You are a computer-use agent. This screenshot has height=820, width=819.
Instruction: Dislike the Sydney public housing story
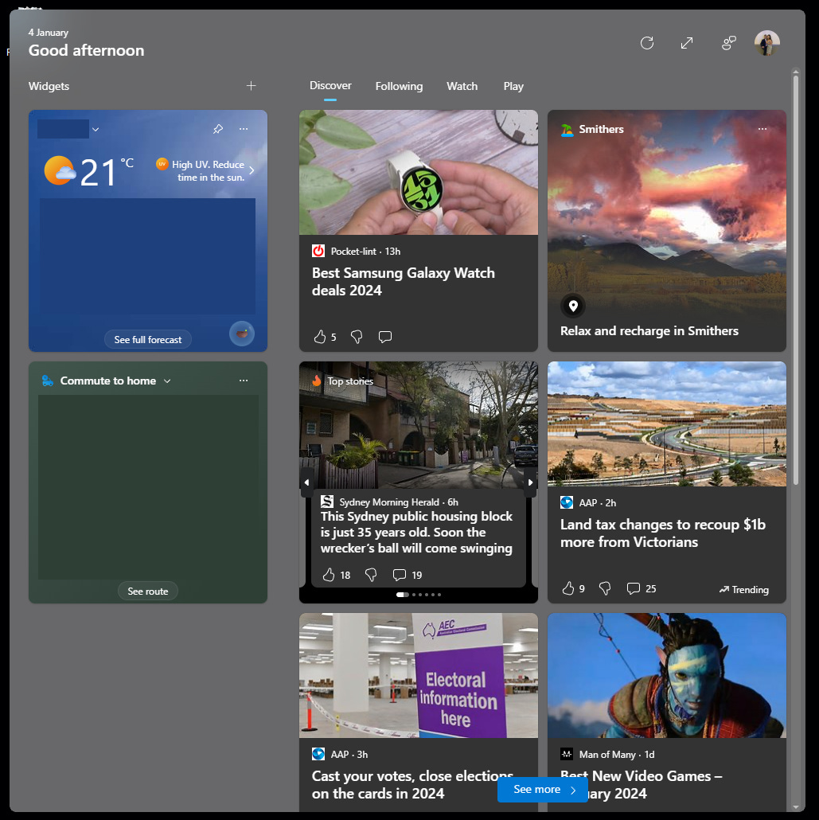click(371, 576)
